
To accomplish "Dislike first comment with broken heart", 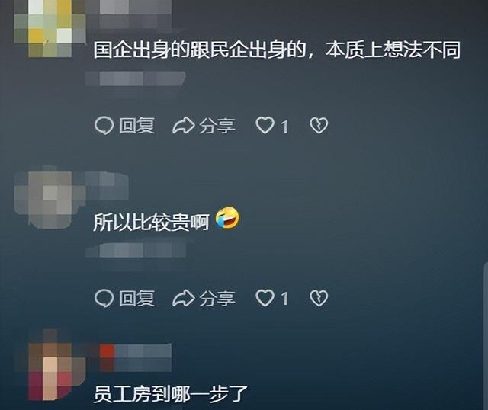I will coord(319,126).
